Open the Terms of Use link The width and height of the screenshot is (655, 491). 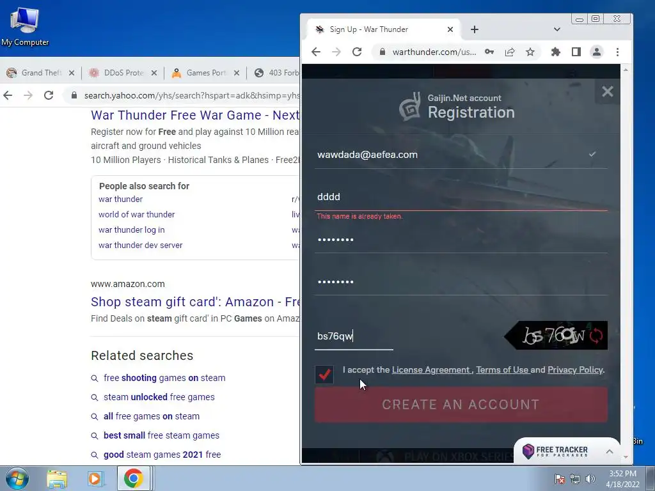coord(502,370)
